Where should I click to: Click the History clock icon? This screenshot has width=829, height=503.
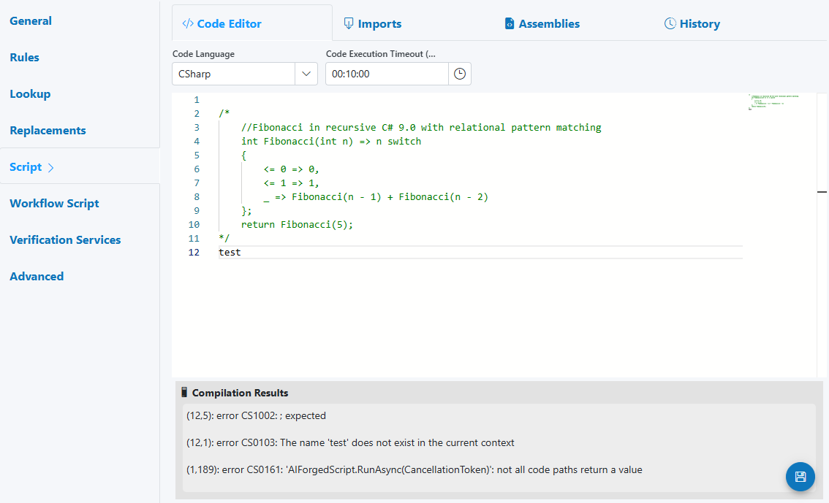coord(670,24)
